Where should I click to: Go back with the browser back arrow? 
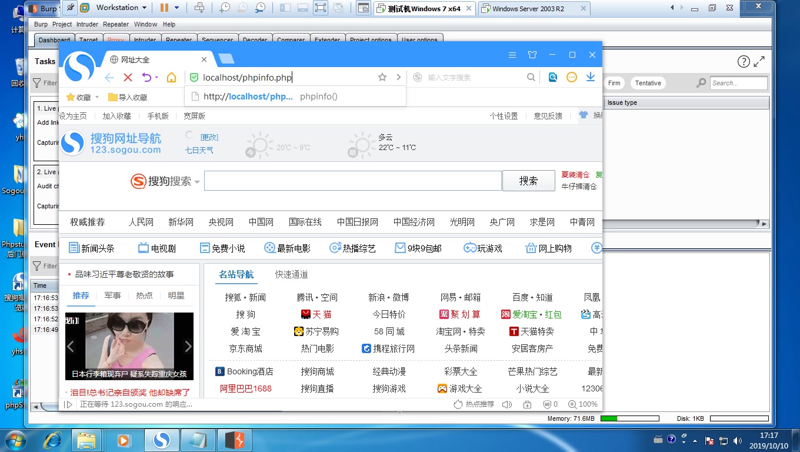click(x=109, y=77)
